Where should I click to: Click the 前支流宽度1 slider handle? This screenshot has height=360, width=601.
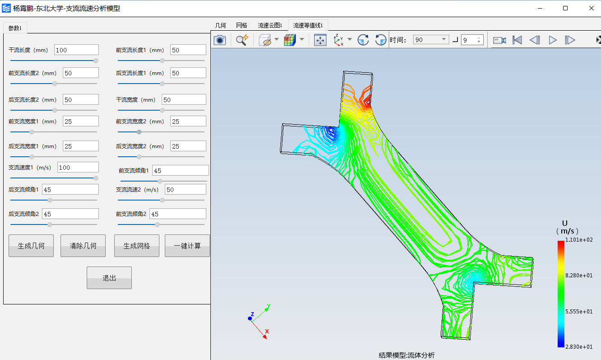32,132
